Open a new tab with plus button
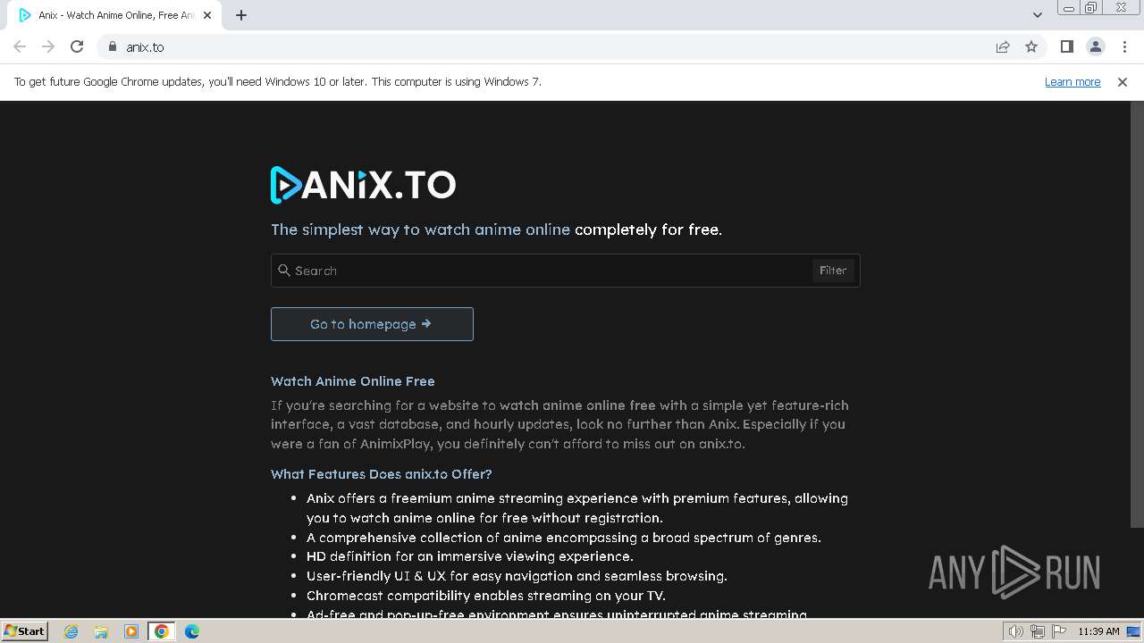Image resolution: width=1144 pixels, height=643 pixels. (241, 15)
